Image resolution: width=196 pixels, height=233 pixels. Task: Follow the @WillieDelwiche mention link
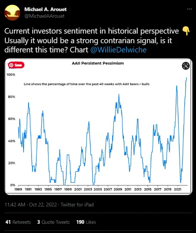pos(118,50)
